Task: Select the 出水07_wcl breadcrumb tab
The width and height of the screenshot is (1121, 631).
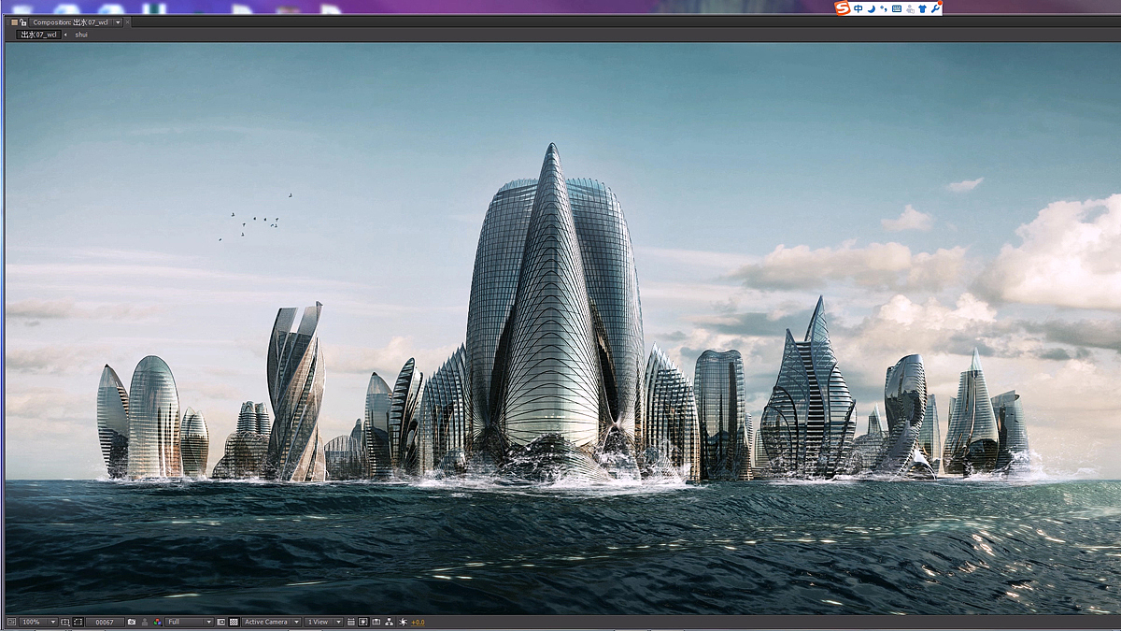Action: (x=38, y=35)
